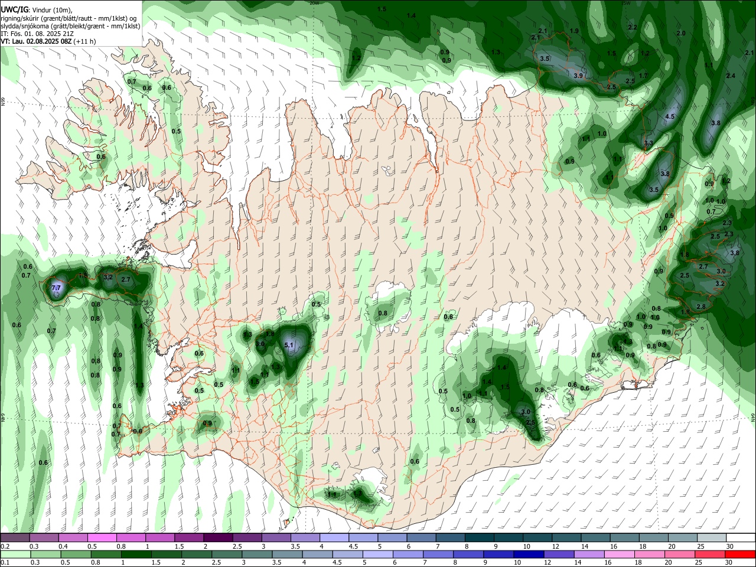
Task: Click the dark navy swatch between 10 and 12
Action: [527, 554]
